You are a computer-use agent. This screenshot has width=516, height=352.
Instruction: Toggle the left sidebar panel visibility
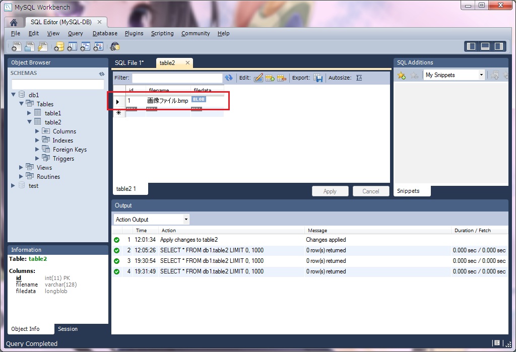471,46
